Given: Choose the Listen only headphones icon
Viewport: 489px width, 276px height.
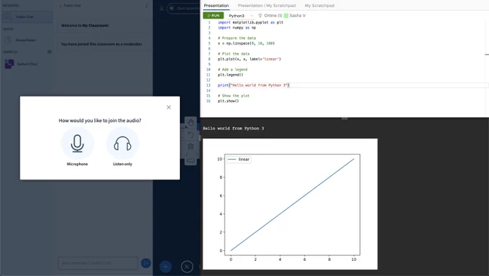Looking at the screenshot, I should click(122, 144).
